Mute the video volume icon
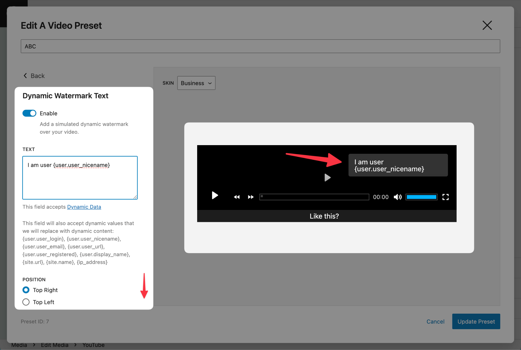Viewport: 521px width, 350px height. tap(397, 197)
